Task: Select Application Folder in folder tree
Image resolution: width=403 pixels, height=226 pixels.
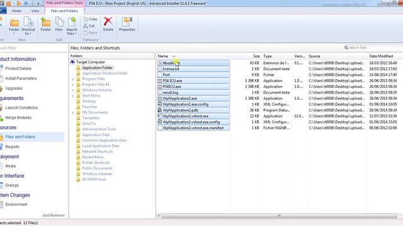Action: click(97, 68)
